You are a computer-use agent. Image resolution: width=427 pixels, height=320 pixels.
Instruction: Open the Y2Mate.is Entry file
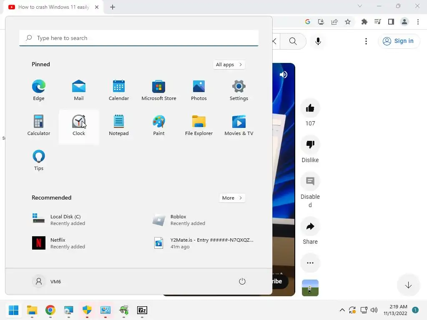coord(203,243)
